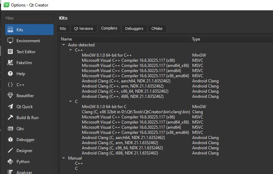Select C++ MSVC compiler (x86_amd64) row
This screenshot has width=273, height=174.
tap(135, 76)
